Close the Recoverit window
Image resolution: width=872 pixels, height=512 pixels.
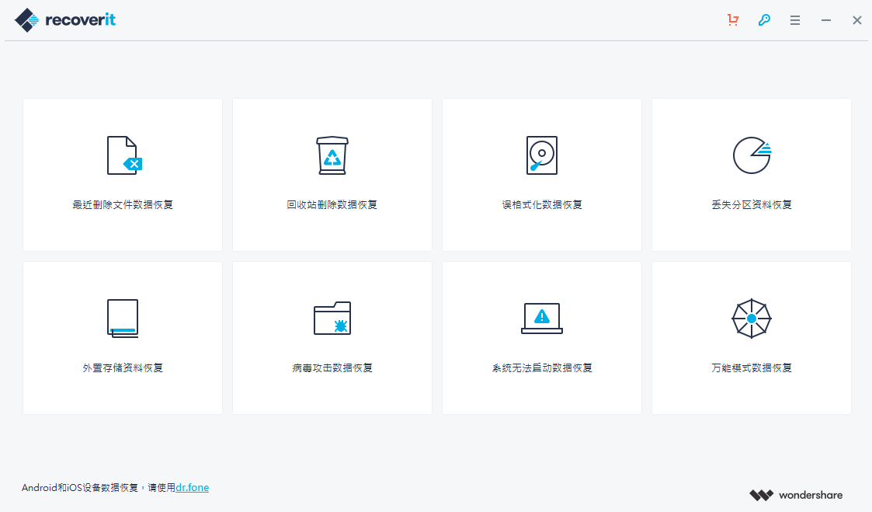(857, 20)
